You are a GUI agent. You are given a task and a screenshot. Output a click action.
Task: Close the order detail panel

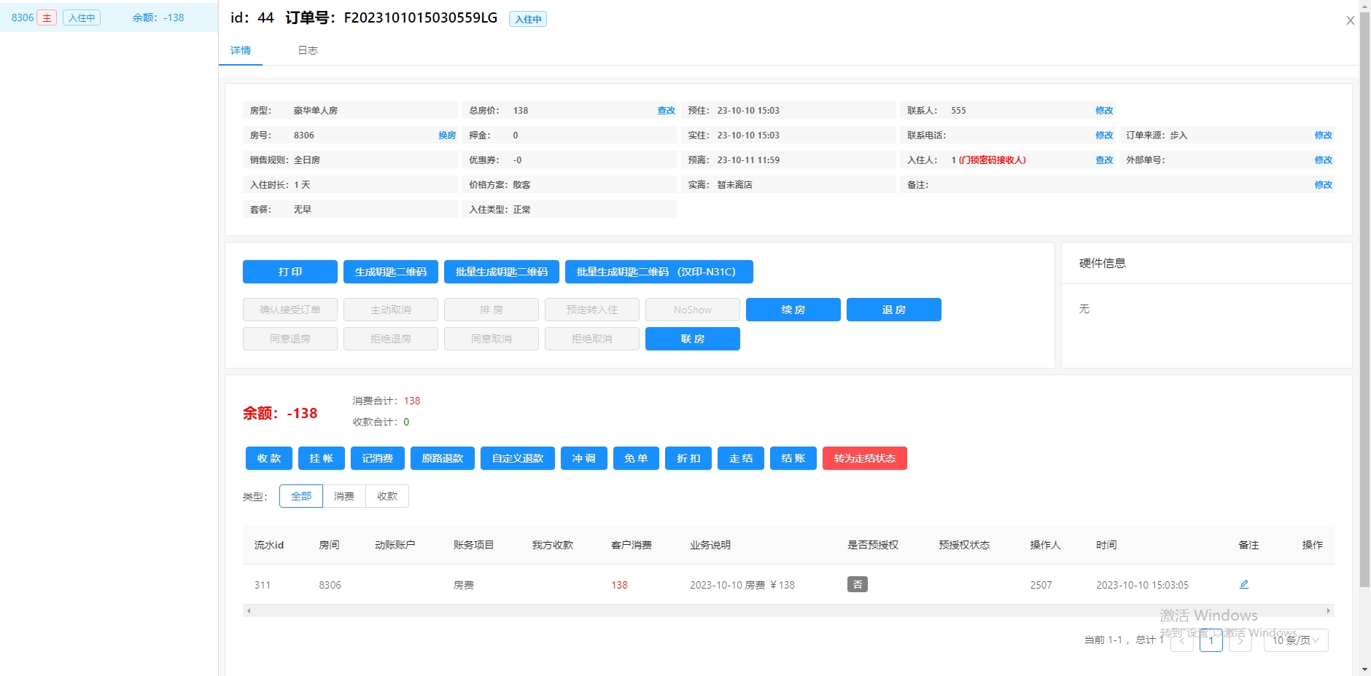pos(1350,20)
